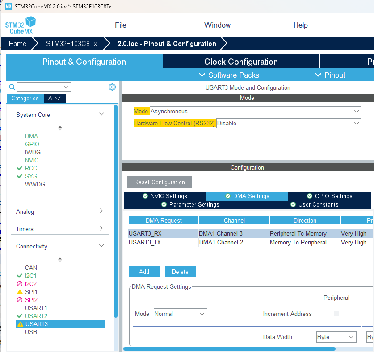Viewport: 374px width, 352px height.
Task: Select USB in Connectivity list
Action: pos(31,332)
